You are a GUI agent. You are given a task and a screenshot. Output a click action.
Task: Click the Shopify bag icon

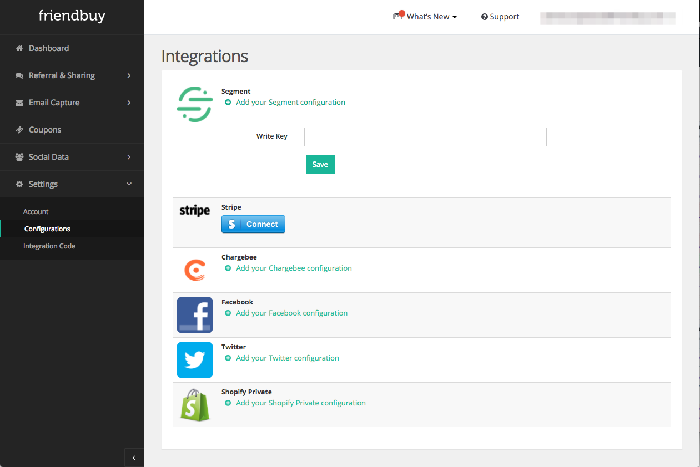pyautogui.click(x=195, y=405)
